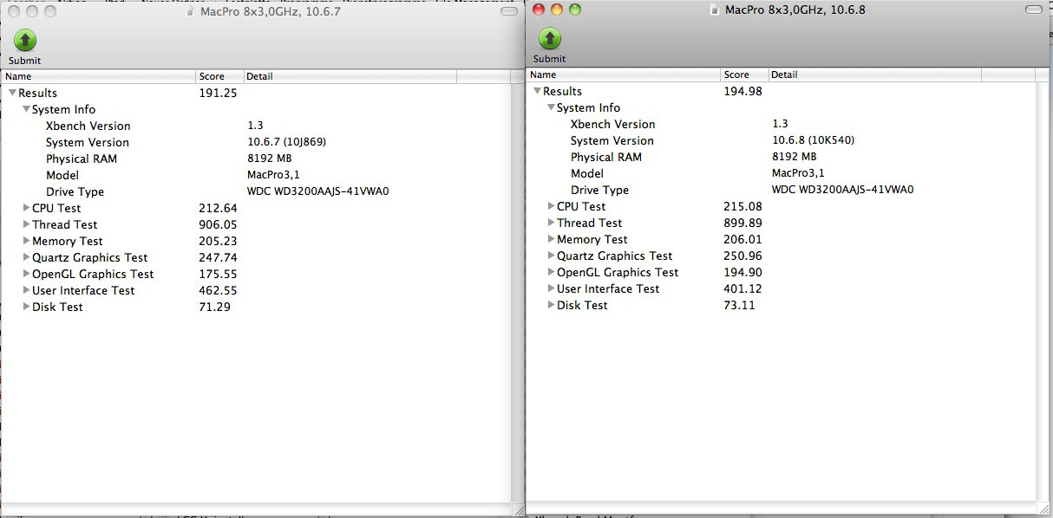Select Drive Type row in 10.6.8 window
Screen dimensions: 1053x518
781,190
